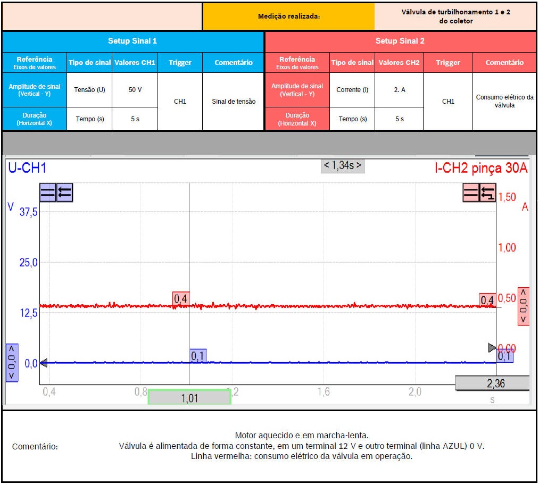Click the red CH2 horizontal lines icon

[471, 193]
